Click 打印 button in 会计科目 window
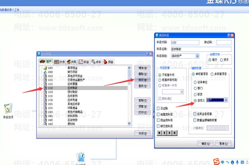 142,112
